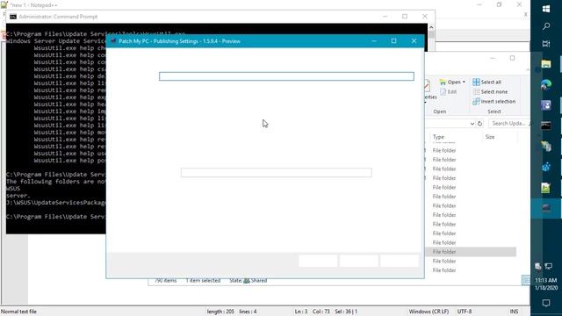Click the network icon in system tray
The width and height of the screenshot is (562, 316).
pos(549,266)
